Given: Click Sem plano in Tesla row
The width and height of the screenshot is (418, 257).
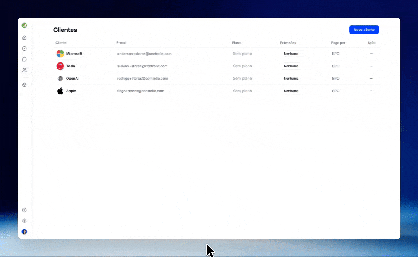Looking at the screenshot, I should click(x=242, y=66).
